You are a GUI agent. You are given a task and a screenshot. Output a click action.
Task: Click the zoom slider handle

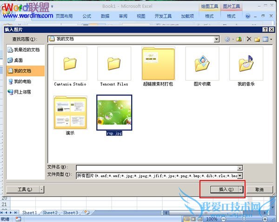pyautogui.click(x=244, y=219)
